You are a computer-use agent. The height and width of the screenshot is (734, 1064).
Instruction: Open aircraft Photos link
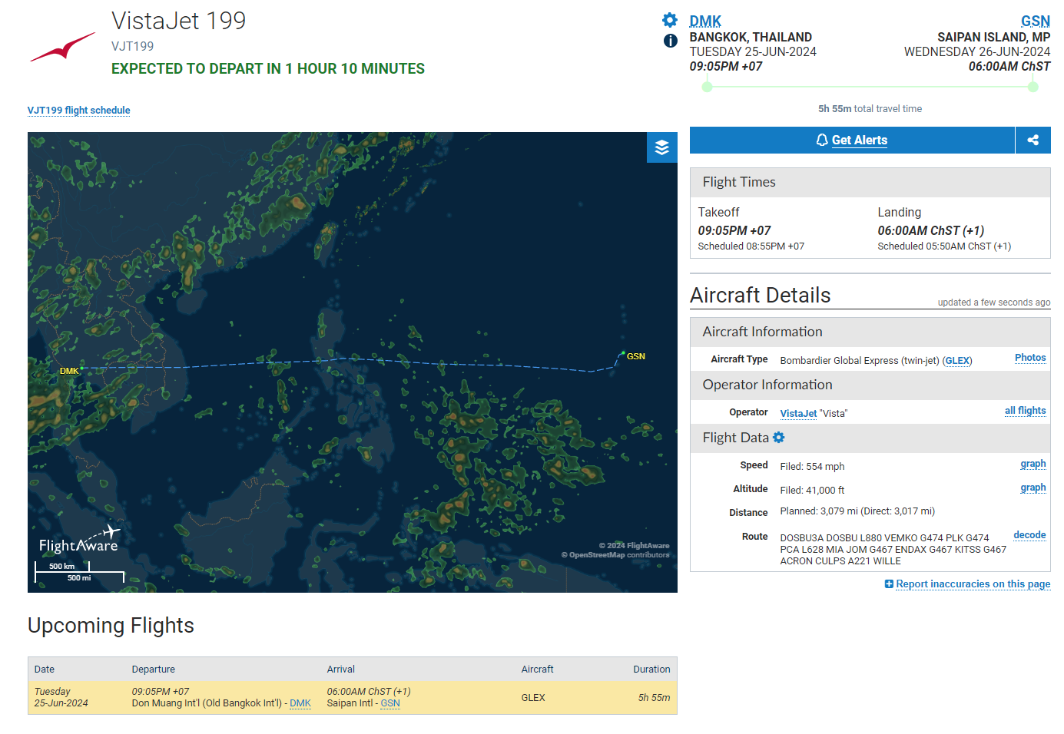[1030, 357]
